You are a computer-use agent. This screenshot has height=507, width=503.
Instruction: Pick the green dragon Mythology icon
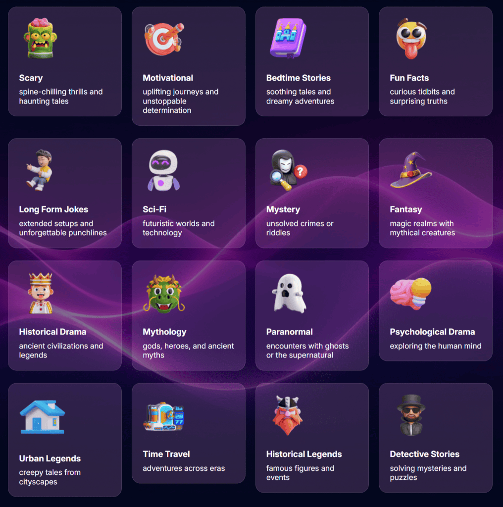pos(164,294)
